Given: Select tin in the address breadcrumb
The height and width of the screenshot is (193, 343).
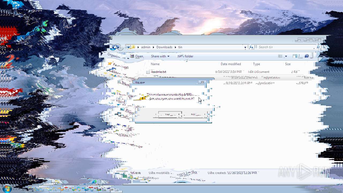Looking at the screenshot, I should coord(180,47).
